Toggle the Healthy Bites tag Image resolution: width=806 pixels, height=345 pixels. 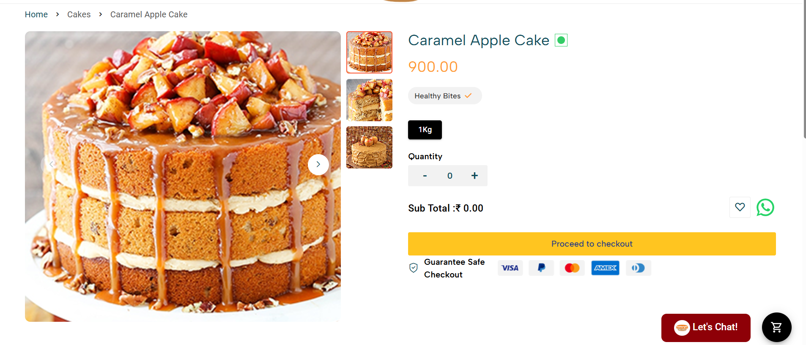444,96
